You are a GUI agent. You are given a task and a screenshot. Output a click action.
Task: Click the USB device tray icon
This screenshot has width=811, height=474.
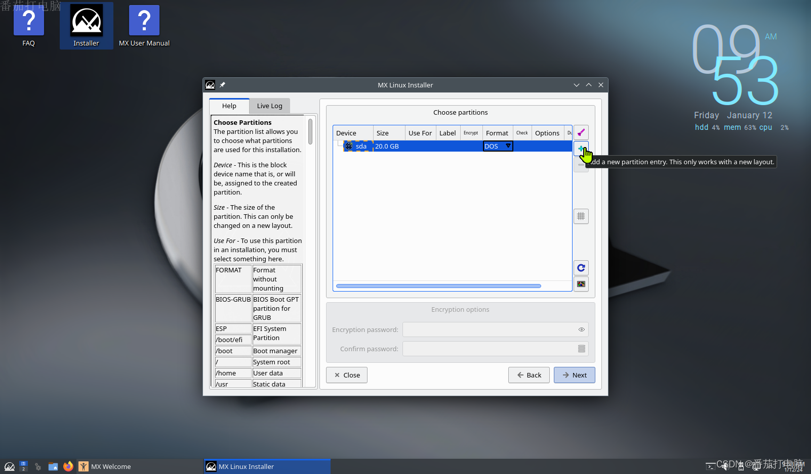(x=741, y=466)
